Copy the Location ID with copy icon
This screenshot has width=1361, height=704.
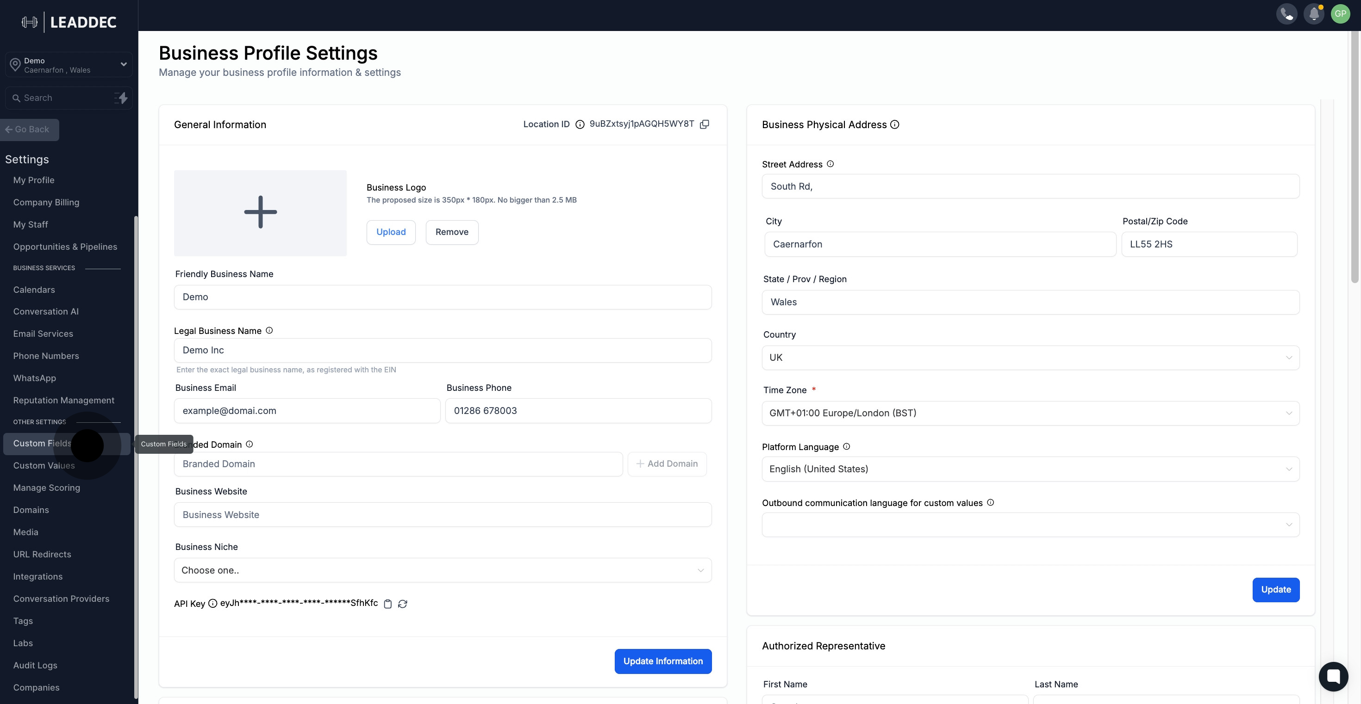(704, 124)
